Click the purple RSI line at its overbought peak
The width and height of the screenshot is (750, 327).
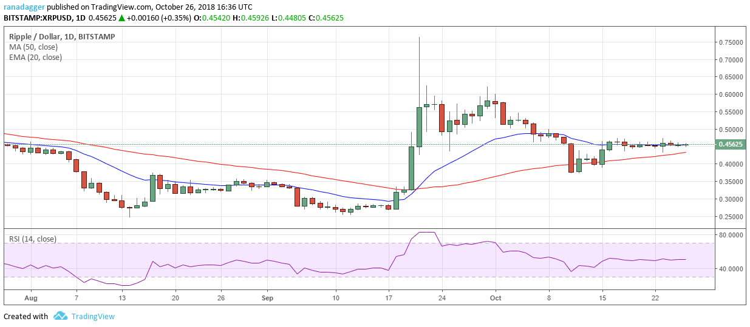click(427, 233)
